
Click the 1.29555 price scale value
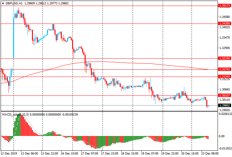[x=225, y=110]
